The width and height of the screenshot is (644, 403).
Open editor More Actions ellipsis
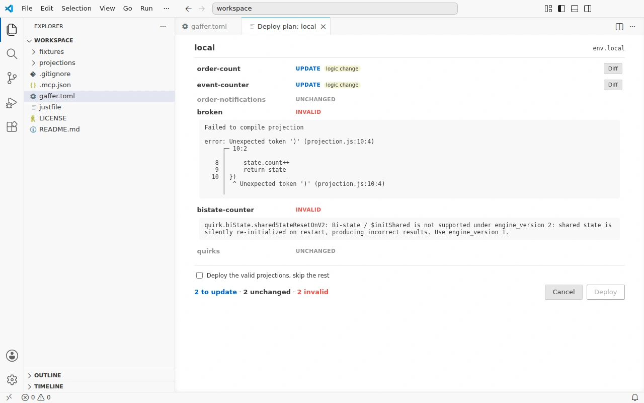point(633,27)
